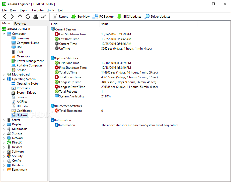Screen dimensions: 231x182
Task: Open the graph icon in the toolbar
Action: click(x=43, y=17)
